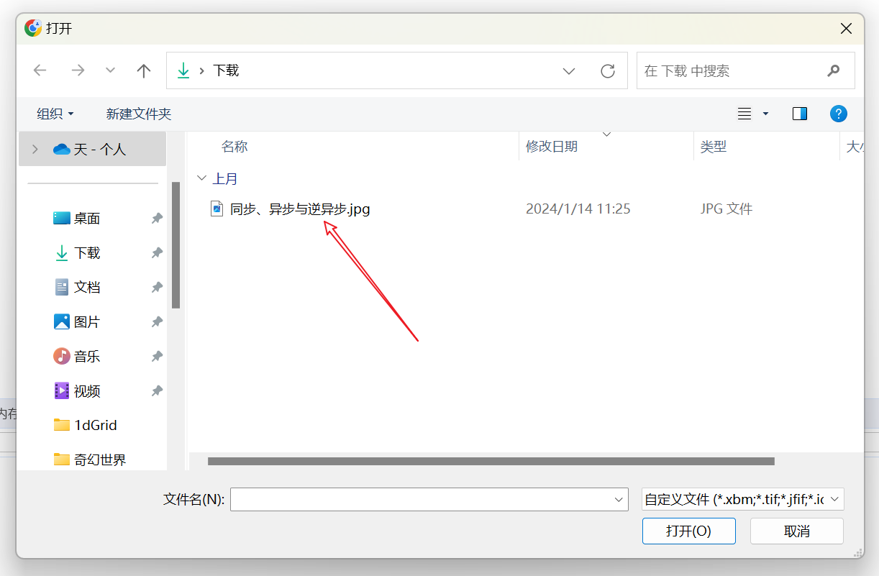
Task: Sort by 修改日期 column header
Action: (552, 147)
